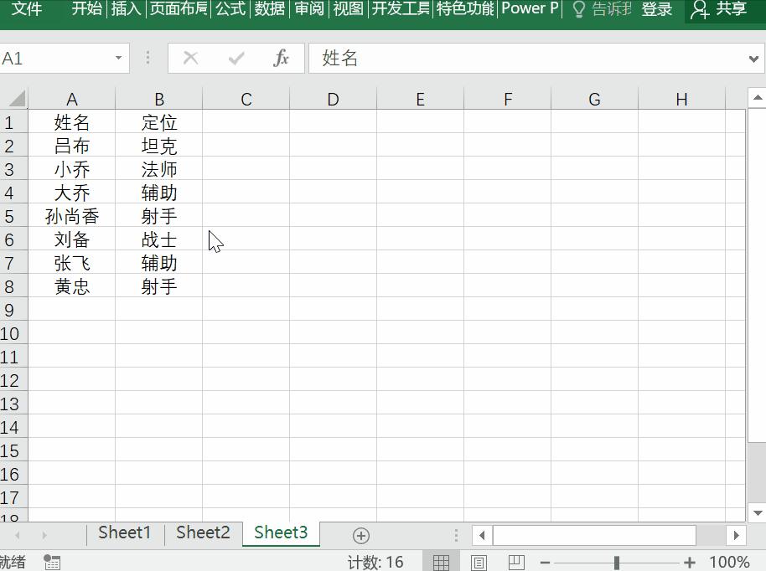Click the vertical scroll up arrow
This screenshot has width=766, height=571.
[x=758, y=98]
